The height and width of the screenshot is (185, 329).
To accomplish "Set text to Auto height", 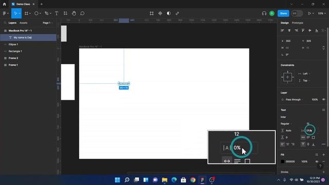I will pos(308,137).
